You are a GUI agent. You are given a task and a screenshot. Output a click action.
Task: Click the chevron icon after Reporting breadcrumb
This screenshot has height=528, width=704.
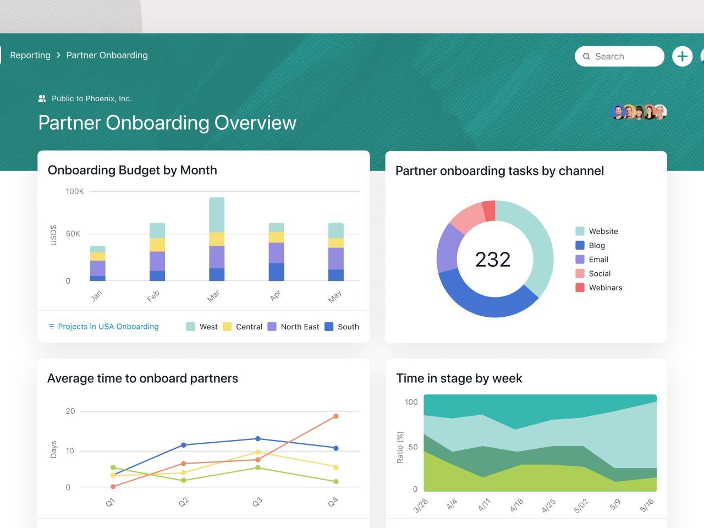[x=58, y=55]
